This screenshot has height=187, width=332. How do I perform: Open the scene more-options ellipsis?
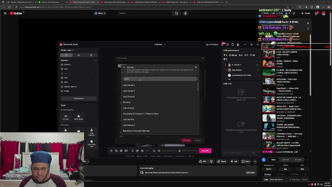pyautogui.click(x=95, y=60)
